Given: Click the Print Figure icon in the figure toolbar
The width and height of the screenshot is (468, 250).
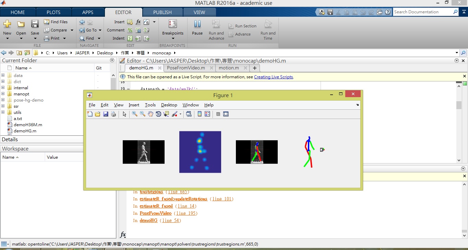Looking at the screenshot, I should point(113,114).
